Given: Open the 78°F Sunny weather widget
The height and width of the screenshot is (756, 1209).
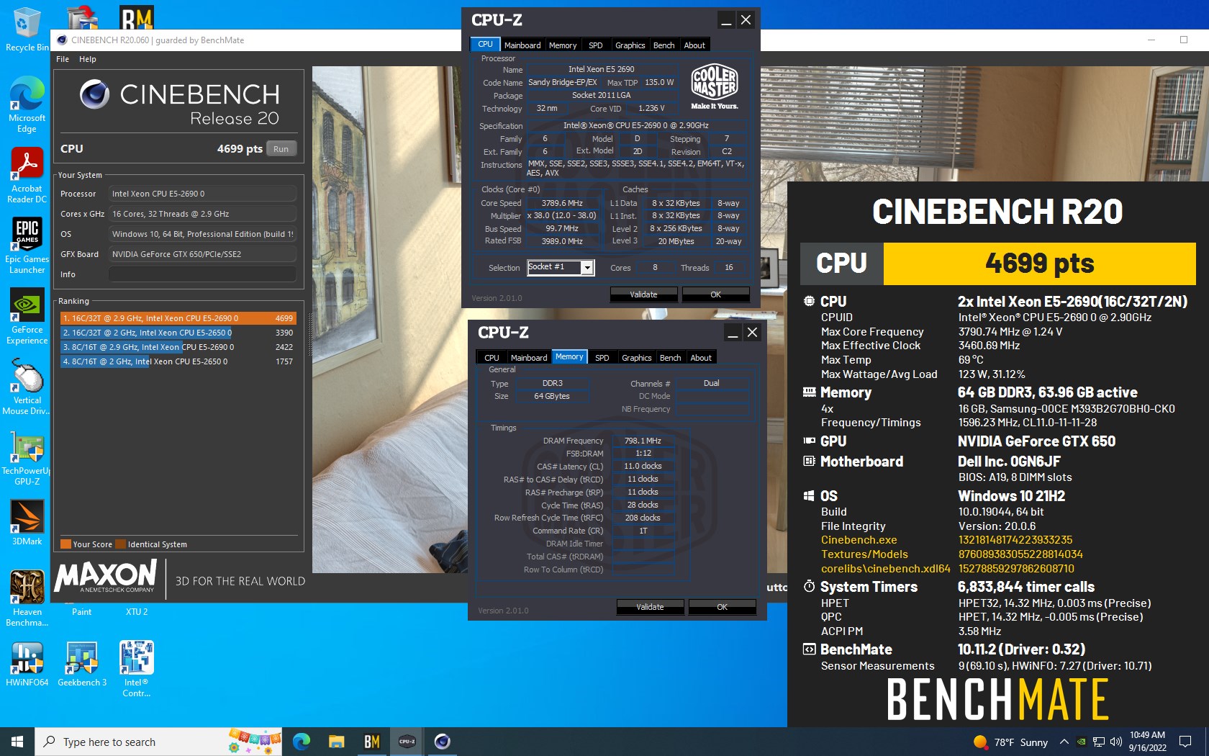Looking at the screenshot, I should (x=1010, y=742).
